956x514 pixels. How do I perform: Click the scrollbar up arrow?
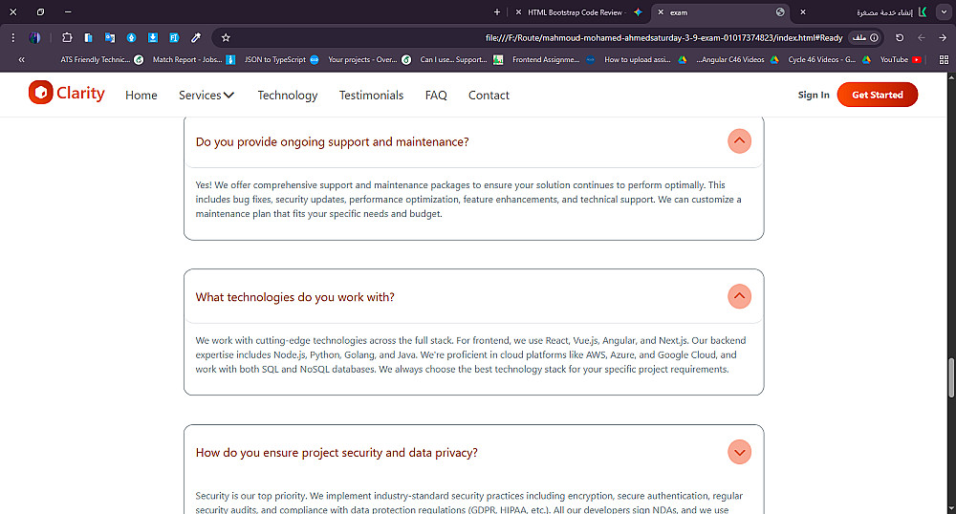[x=950, y=77]
